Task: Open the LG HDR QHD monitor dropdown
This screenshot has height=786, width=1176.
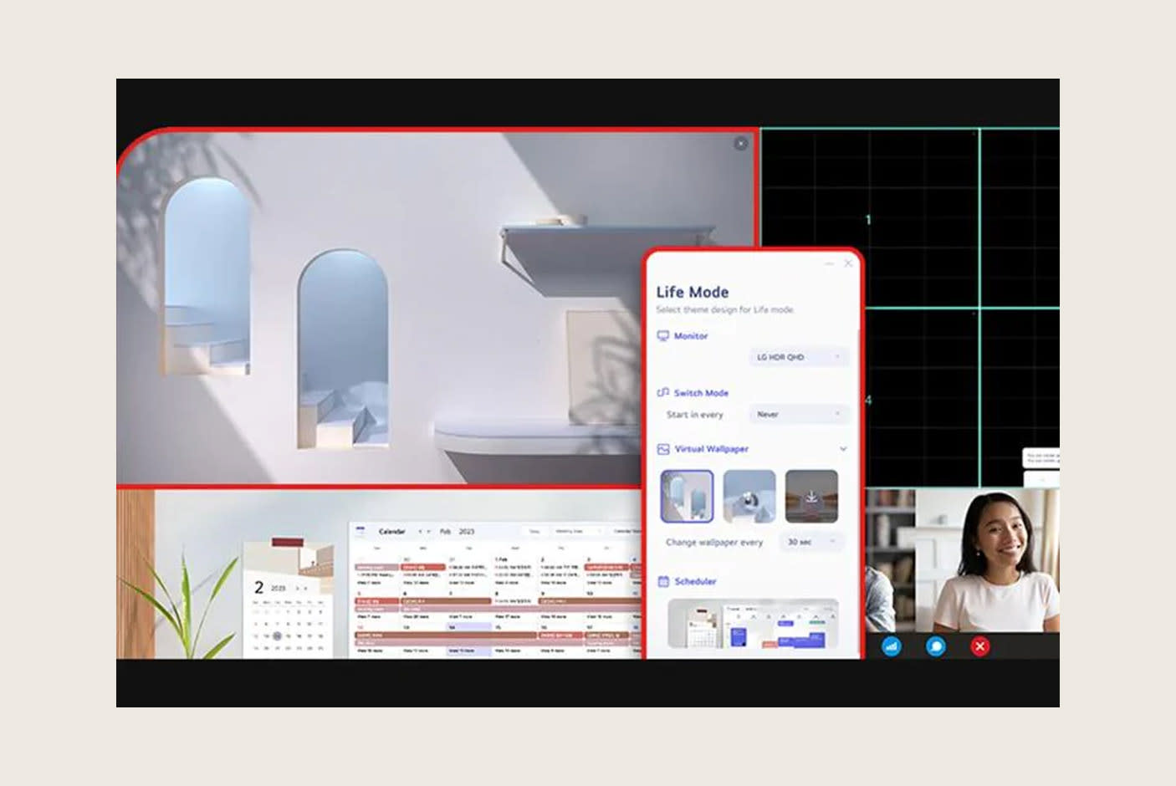Action: click(798, 357)
